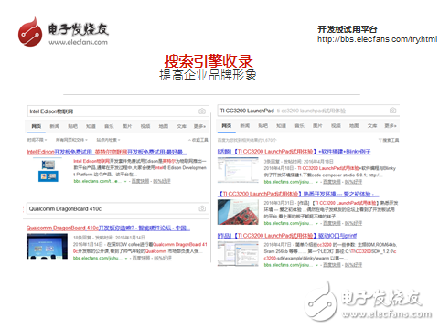Screen dimensions: 439x329
Task: Click camera icon in TI CC3200 search box
Action: 392,111
